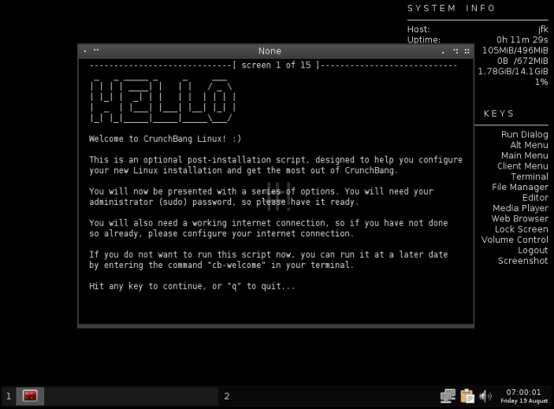Screen dimensions: 554x409
Task: Click the swap value "0B /672MiB"
Action: click(523, 61)
